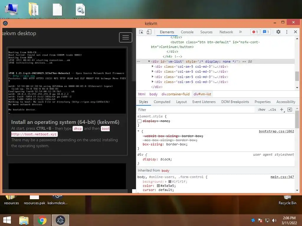Open the Properties tab
The height and width of the screenshot is (226, 302).
coord(262,102)
